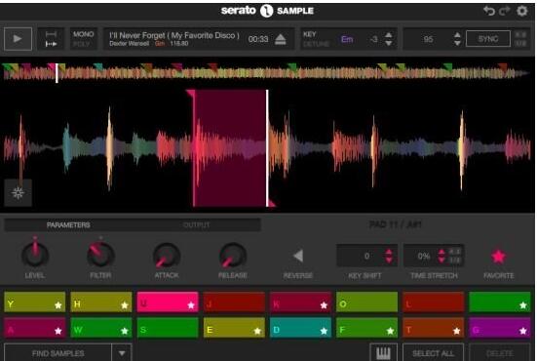Raise track key with up arrow
Image resolution: width=537 pixels, height=361 pixels.
[388, 34]
